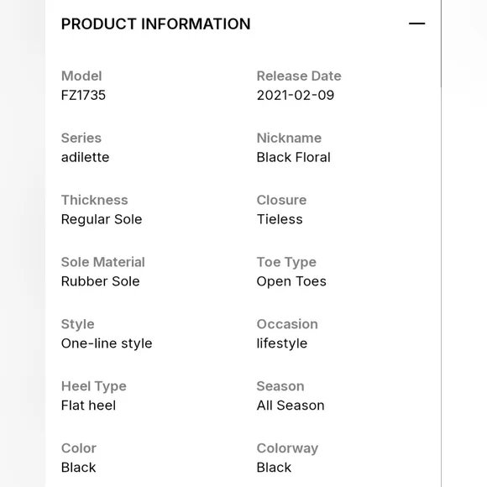
Task: Click the One-line style value
Action: tap(107, 343)
